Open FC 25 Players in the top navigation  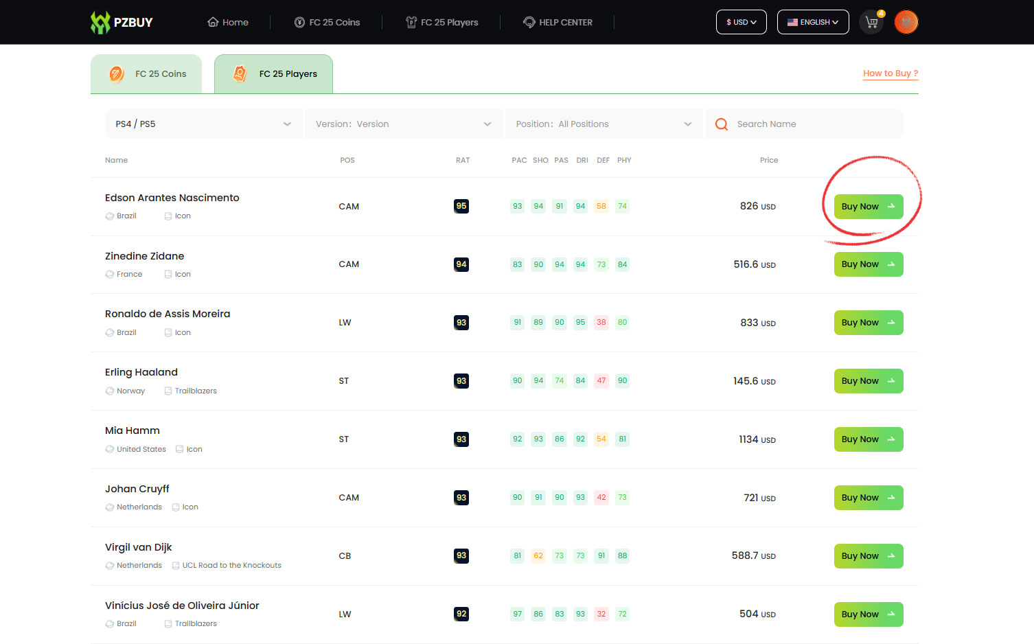point(442,22)
